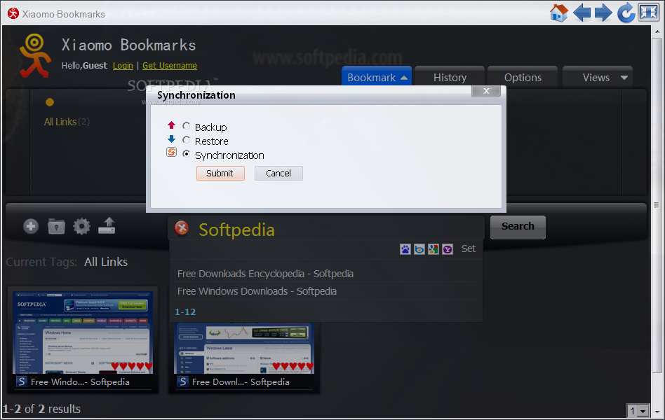Switch to the History tab
Image resolution: width=665 pixels, height=420 pixels.
click(x=450, y=77)
